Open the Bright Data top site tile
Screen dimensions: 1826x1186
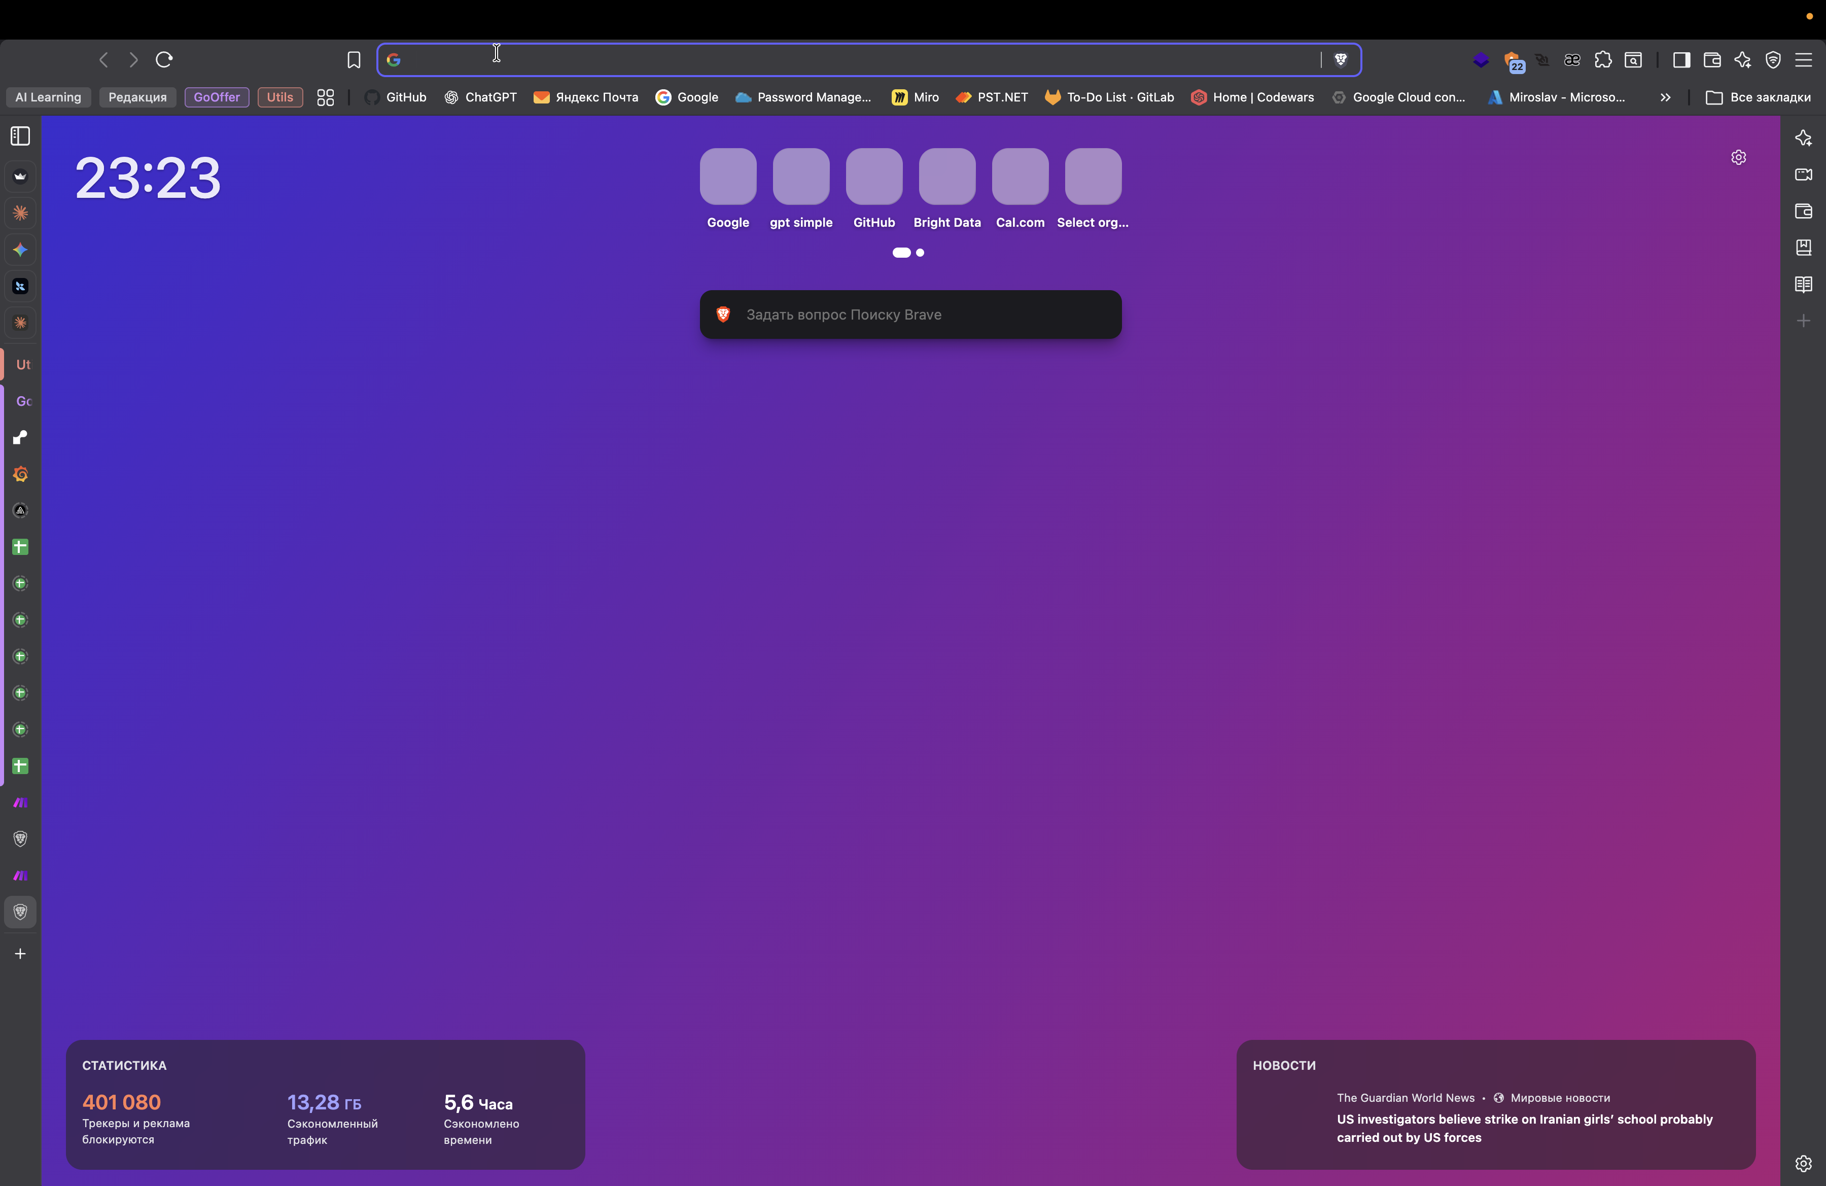tap(947, 177)
